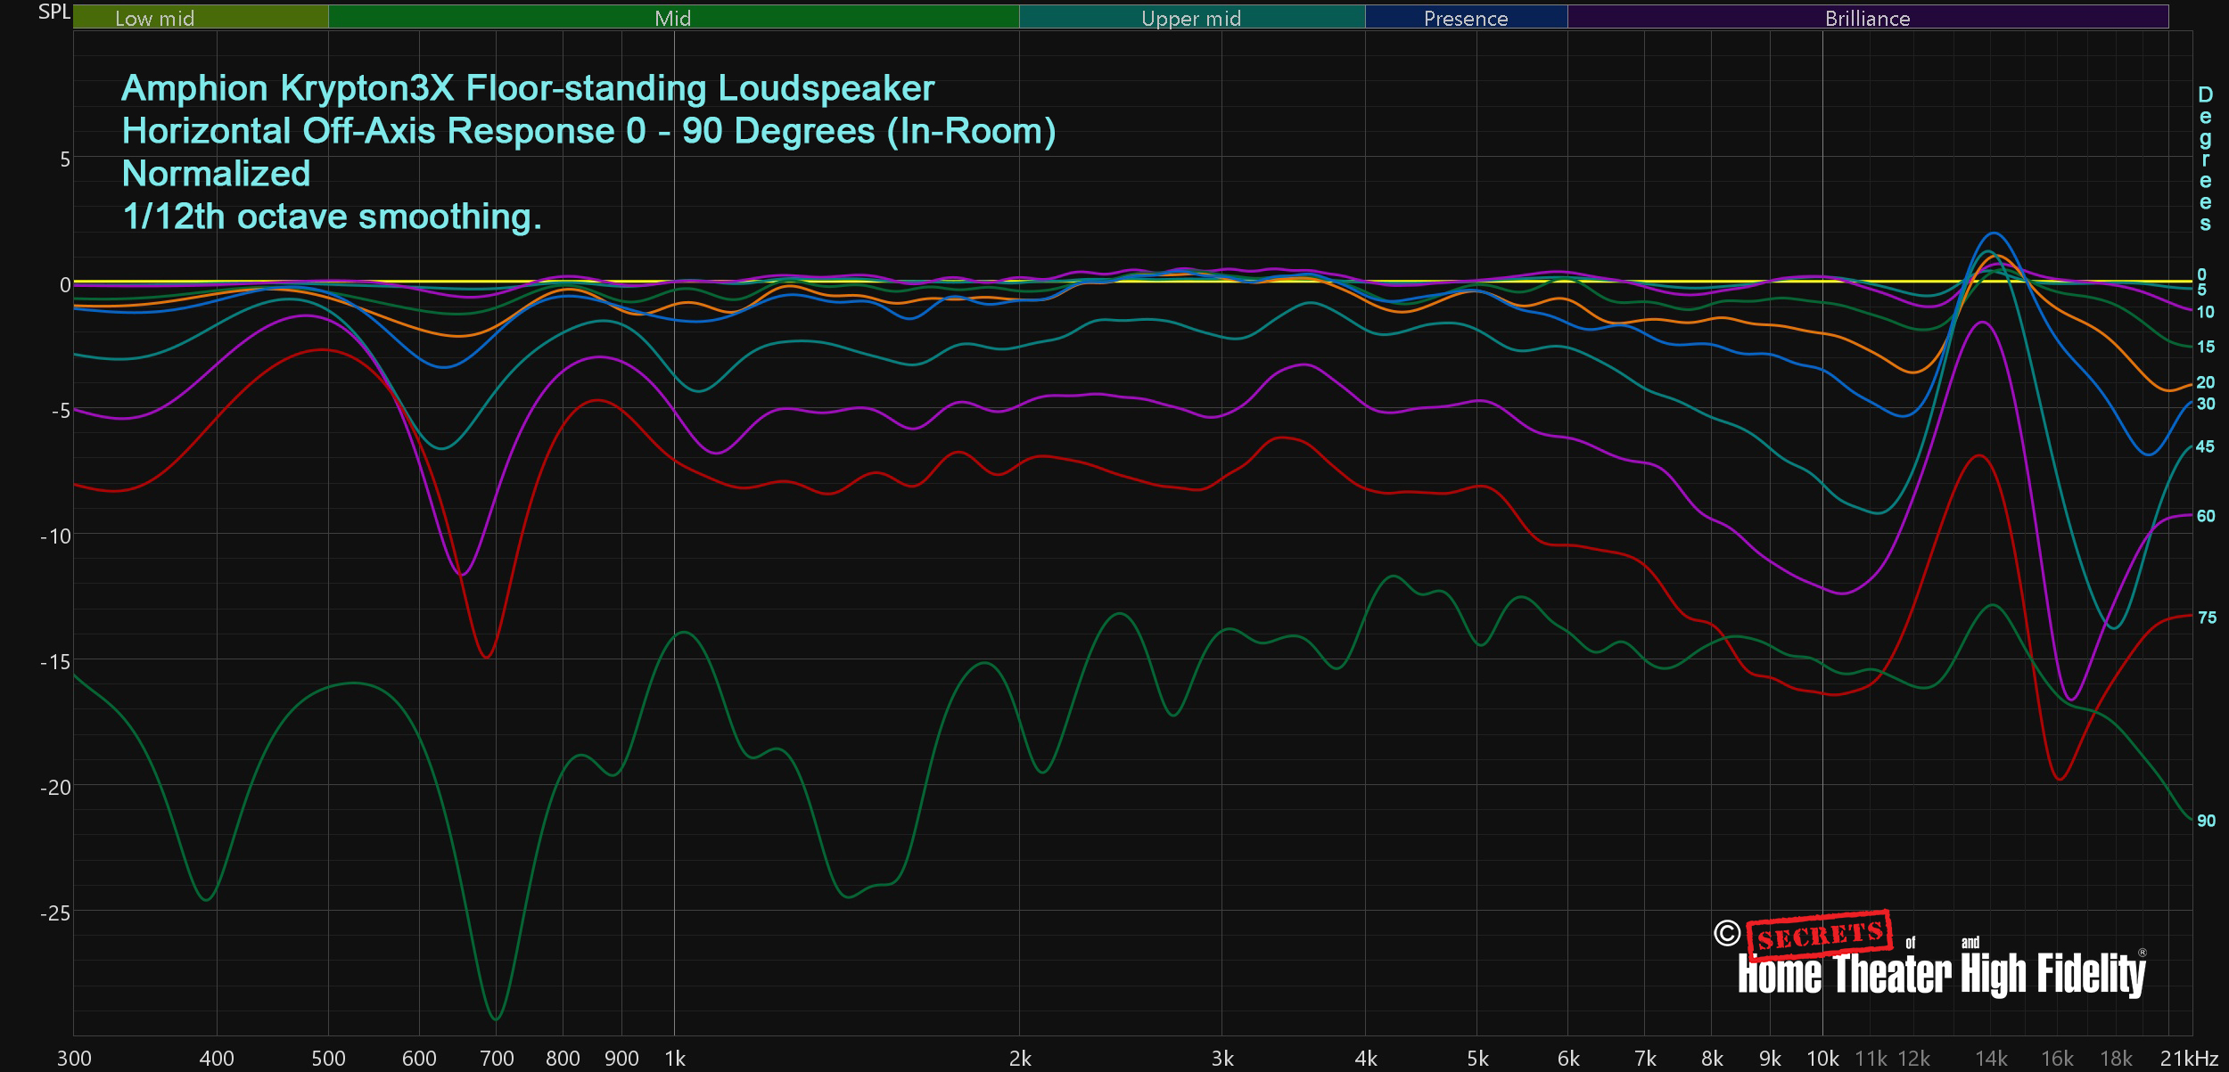Click the 12k frequency axis label
Viewport: 2229px width, 1072px height.
[x=1914, y=1059]
